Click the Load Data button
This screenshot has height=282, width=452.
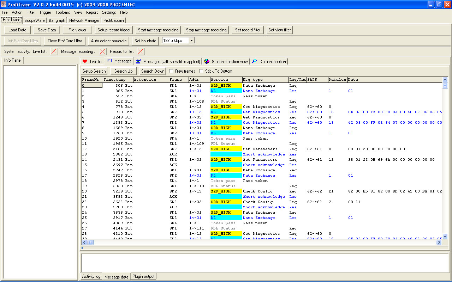point(18,30)
